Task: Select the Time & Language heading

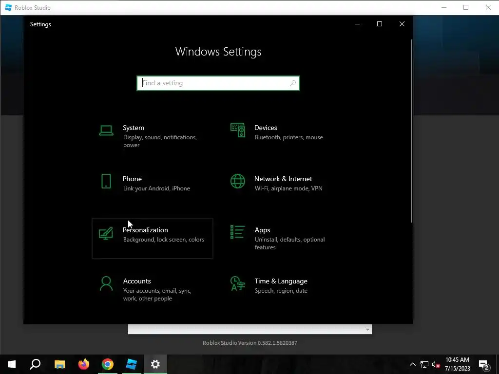Action: point(281,281)
